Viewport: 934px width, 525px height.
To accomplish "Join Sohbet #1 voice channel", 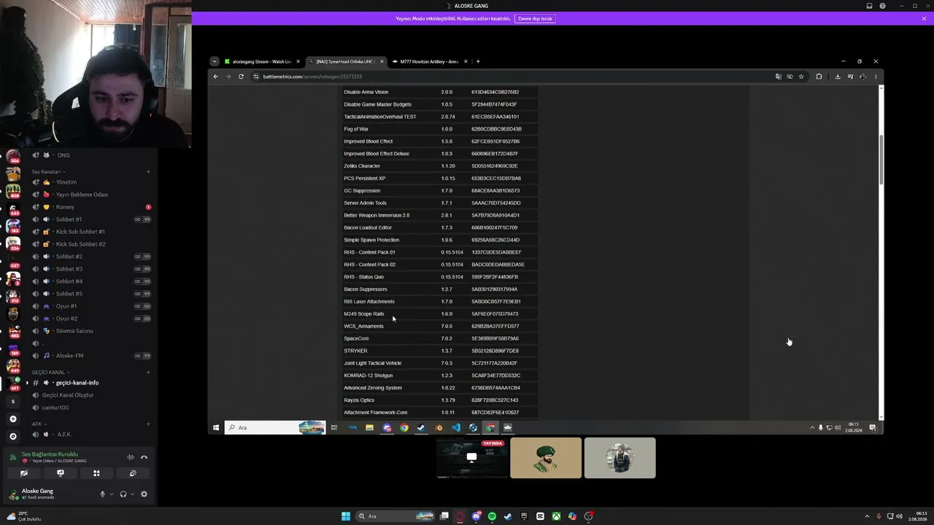I will tap(91, 219).
